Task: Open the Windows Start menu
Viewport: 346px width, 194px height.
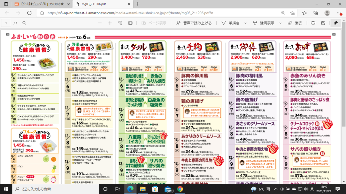Action: coord(6,189)
